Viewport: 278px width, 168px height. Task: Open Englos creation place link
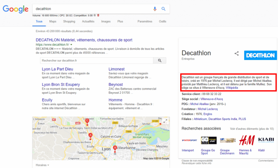208,114
